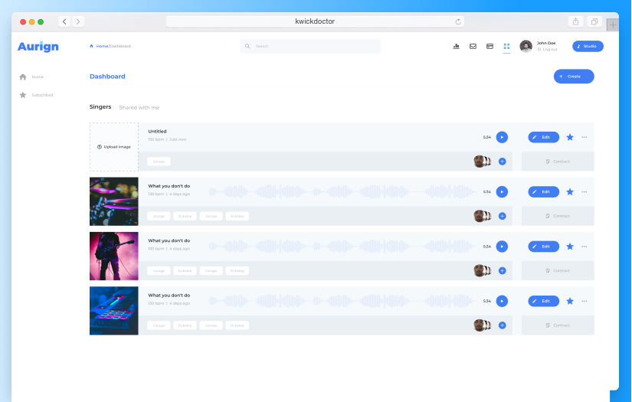This screenshot has height=402, width=632.
Task: Seek in the guitarist track waveform
Action: [x=342, y=247]
